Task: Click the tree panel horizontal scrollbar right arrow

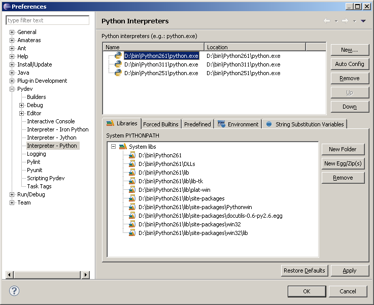Action: tap(85, 275)
